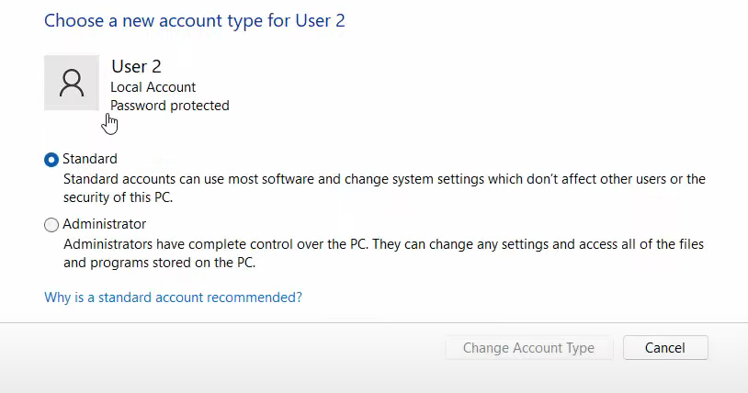Click 'security of this PC.' text line
748x393 pixels.
pos(118,197)
